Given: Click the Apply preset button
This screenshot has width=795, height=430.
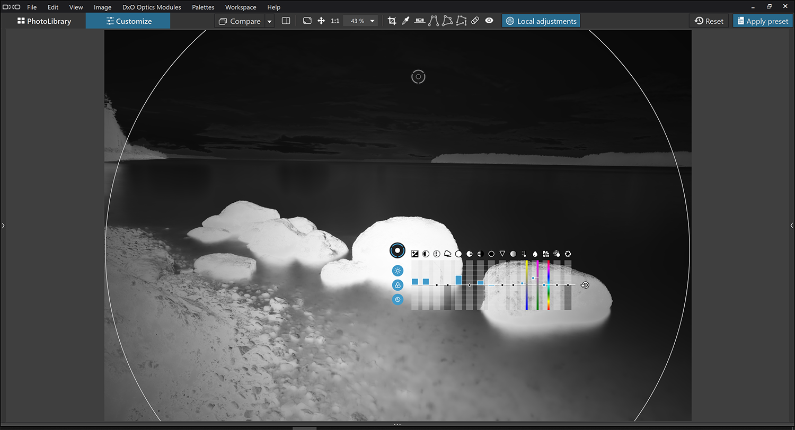Looking at the screenshot, I should 762,21.
